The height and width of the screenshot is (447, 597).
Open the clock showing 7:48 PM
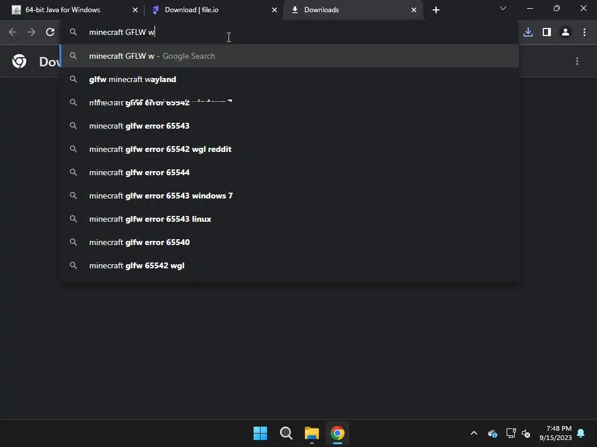click(x=556, y=433)
